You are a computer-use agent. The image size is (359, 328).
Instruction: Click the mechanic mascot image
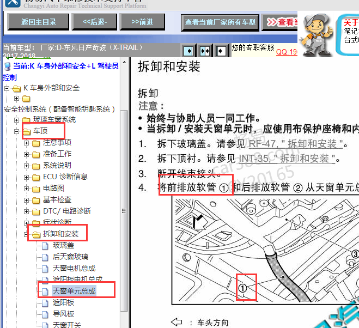click(x=317, y=35)
